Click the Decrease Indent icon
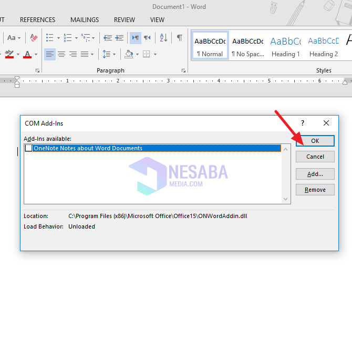Image resolution: width=352 pixels, height=352 pixels. pyautogui.click(x=108, y=38)
